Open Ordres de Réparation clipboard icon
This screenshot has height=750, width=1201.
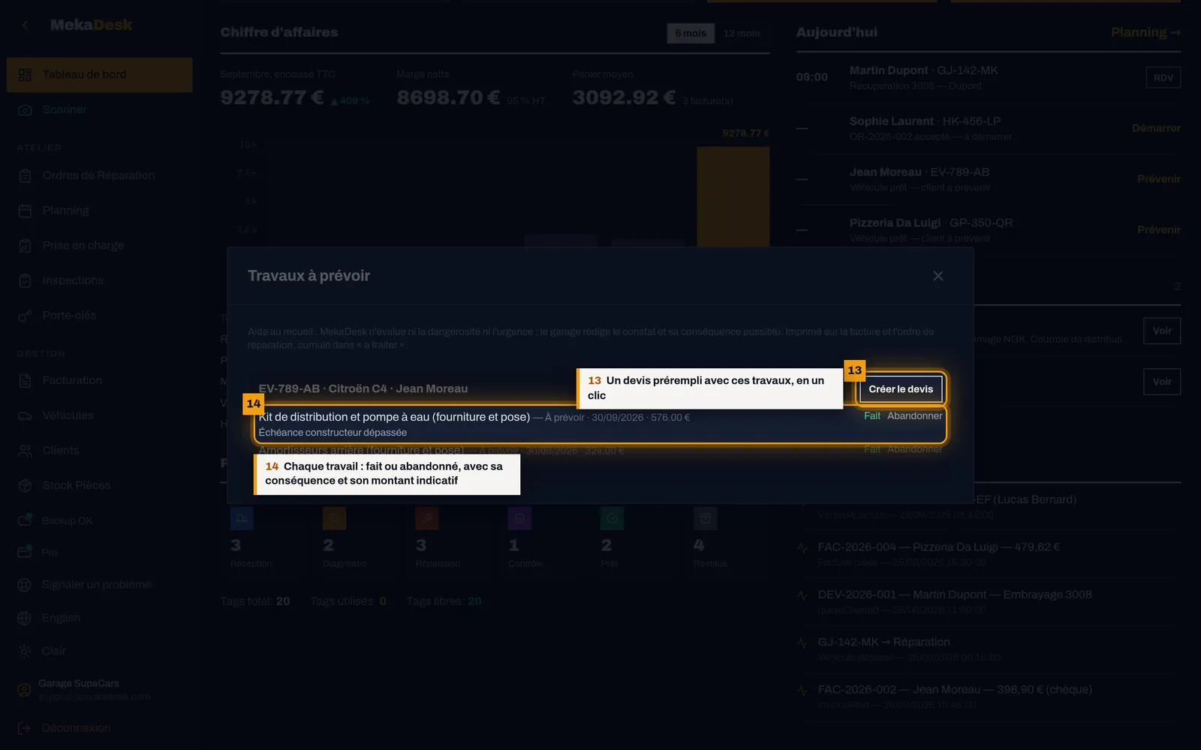(25, 175)
